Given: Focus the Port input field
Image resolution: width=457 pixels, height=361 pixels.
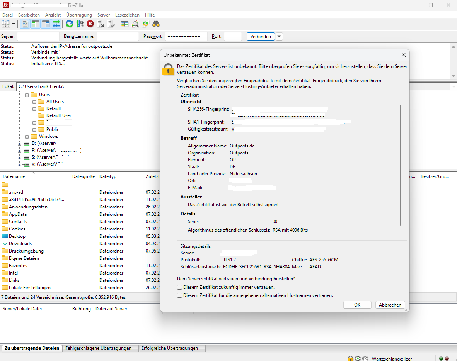Looking at the screenshot, I should tap(233, 36).
